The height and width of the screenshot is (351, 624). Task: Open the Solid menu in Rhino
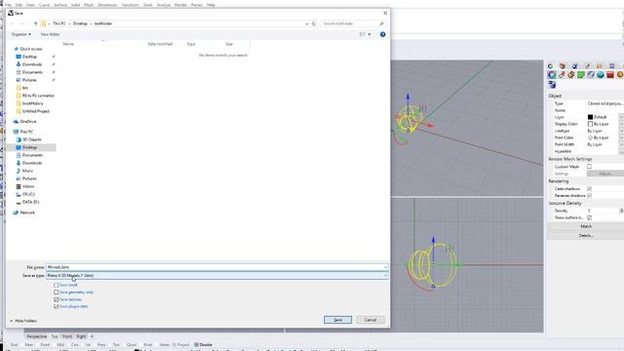click(x=75, y=5)
